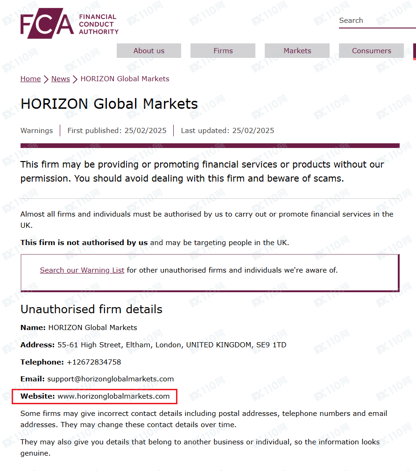Click the Financial Conduct Authority logo text
This screenshot has height=471, width=416.
(x=98, y=24)
